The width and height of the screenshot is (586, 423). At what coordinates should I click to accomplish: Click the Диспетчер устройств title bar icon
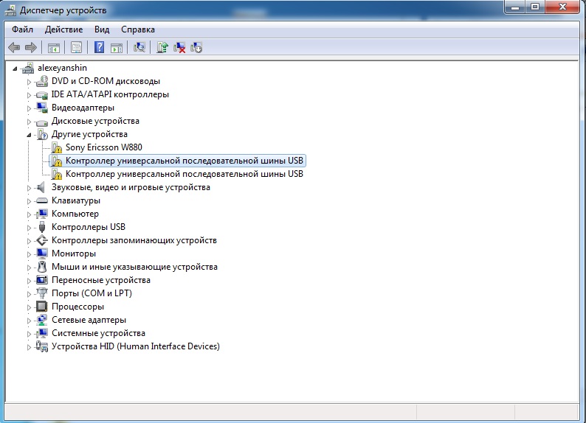tap(10, 10)
